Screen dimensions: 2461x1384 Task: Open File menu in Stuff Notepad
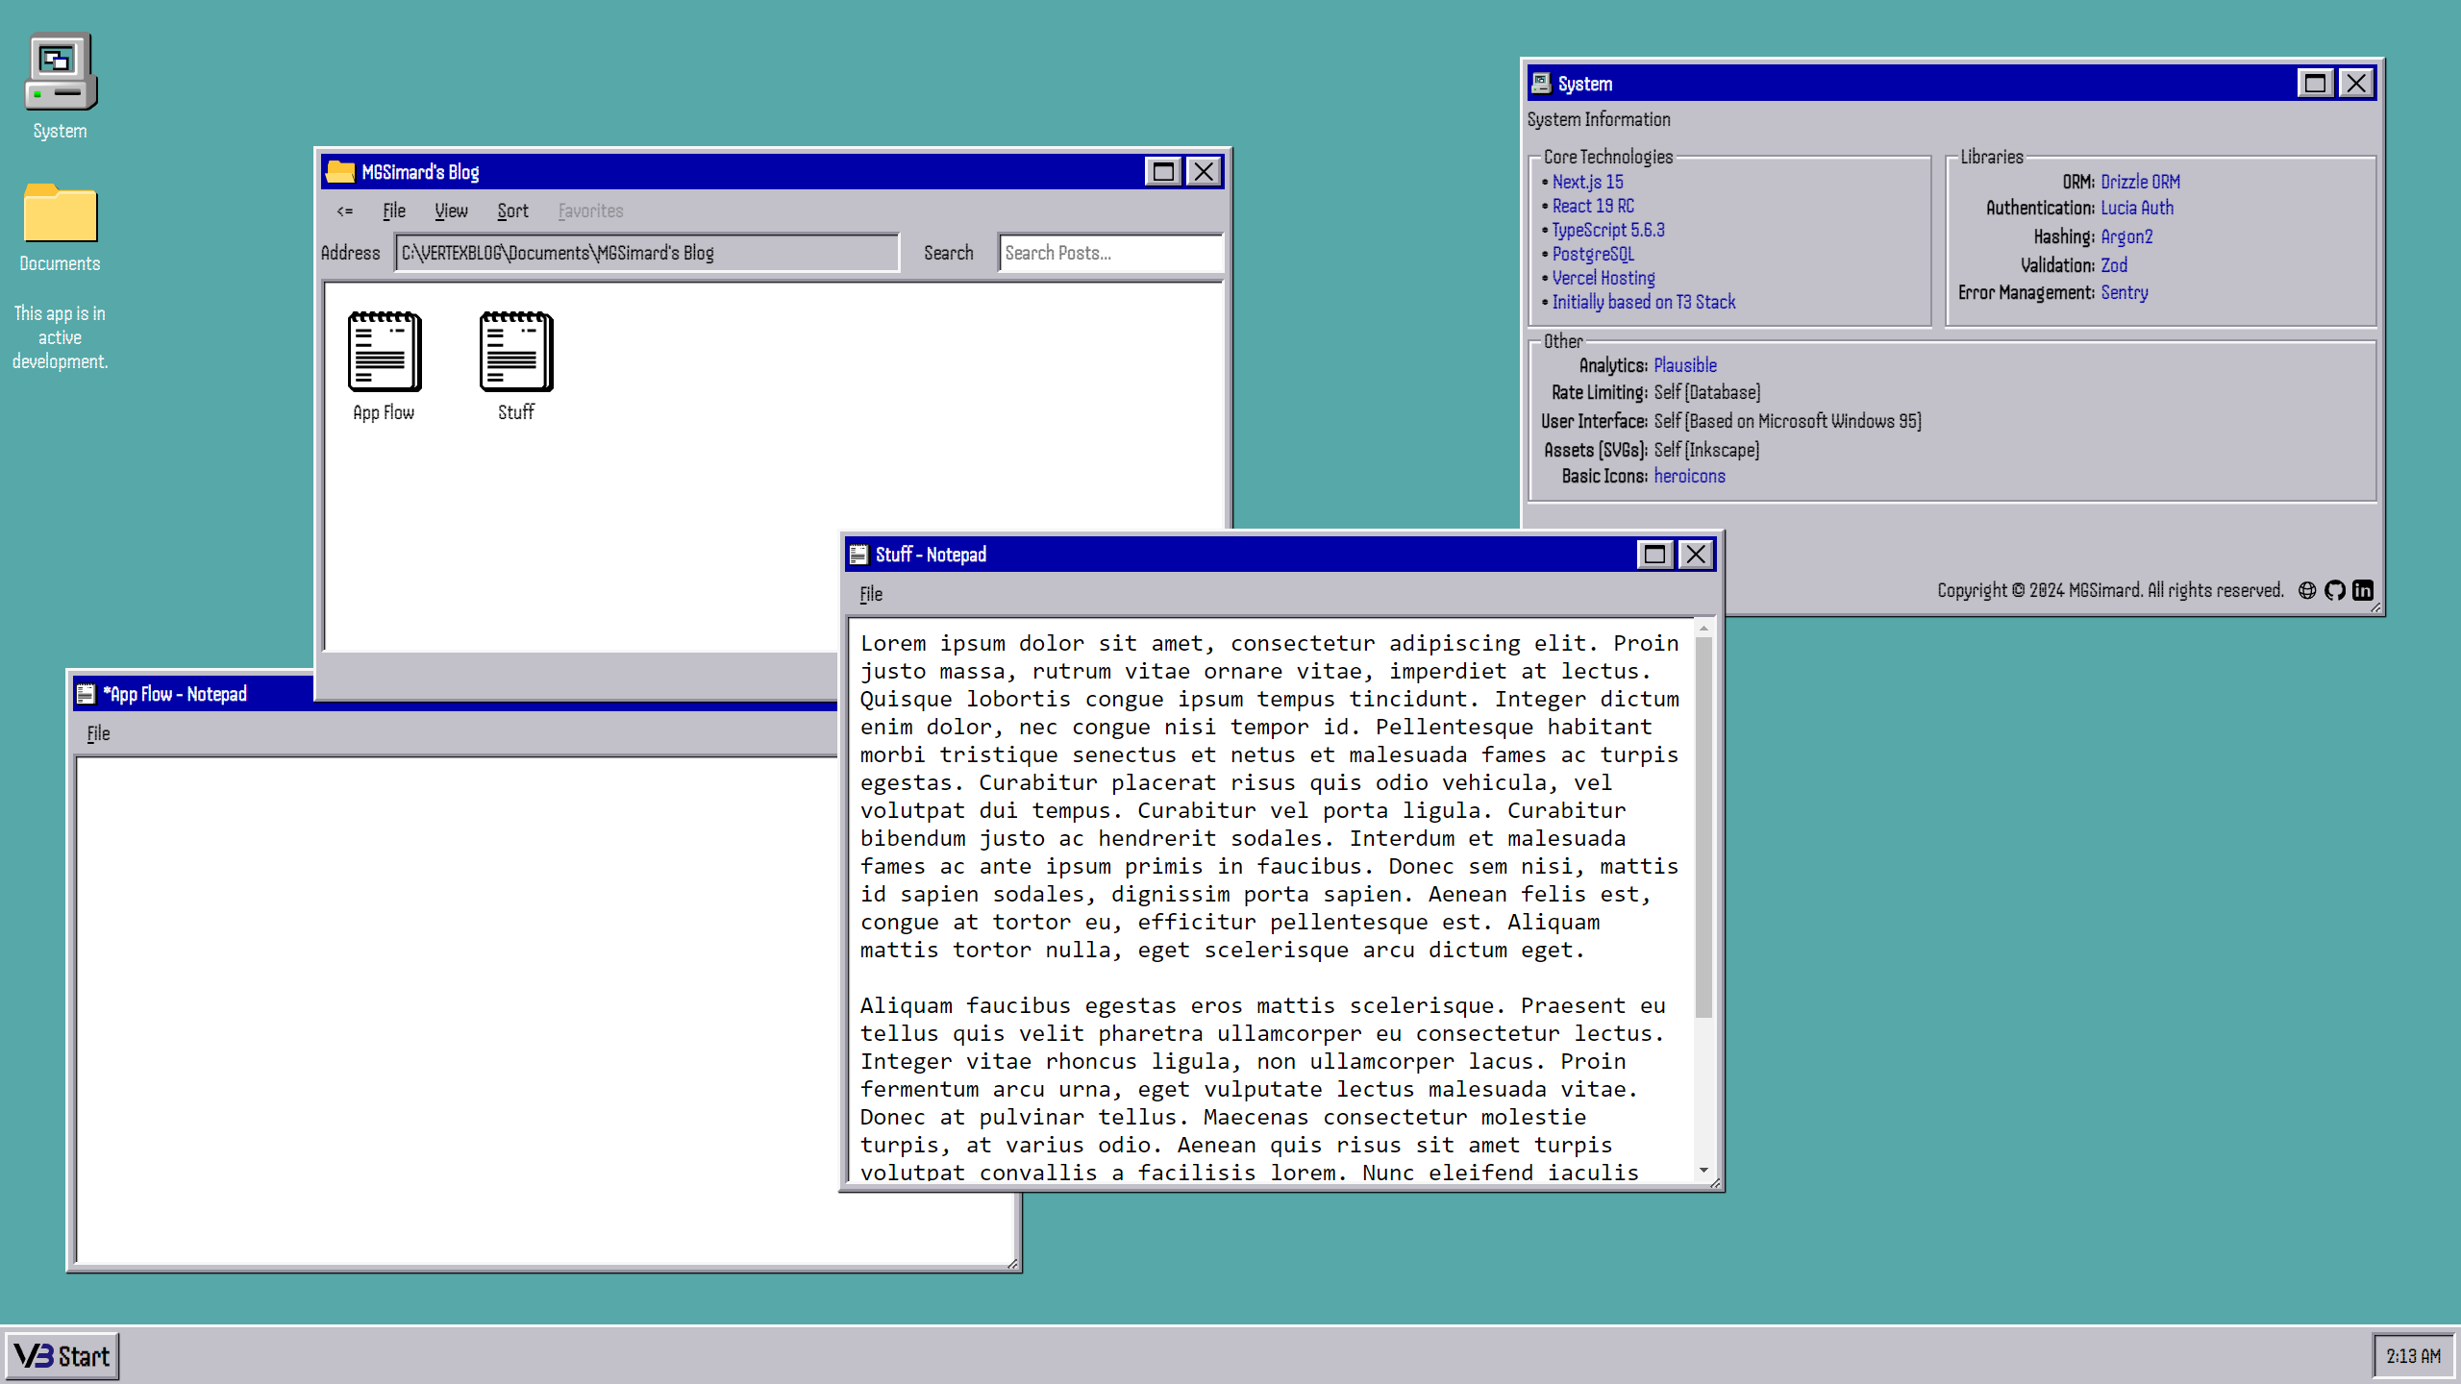click(871, 594)
